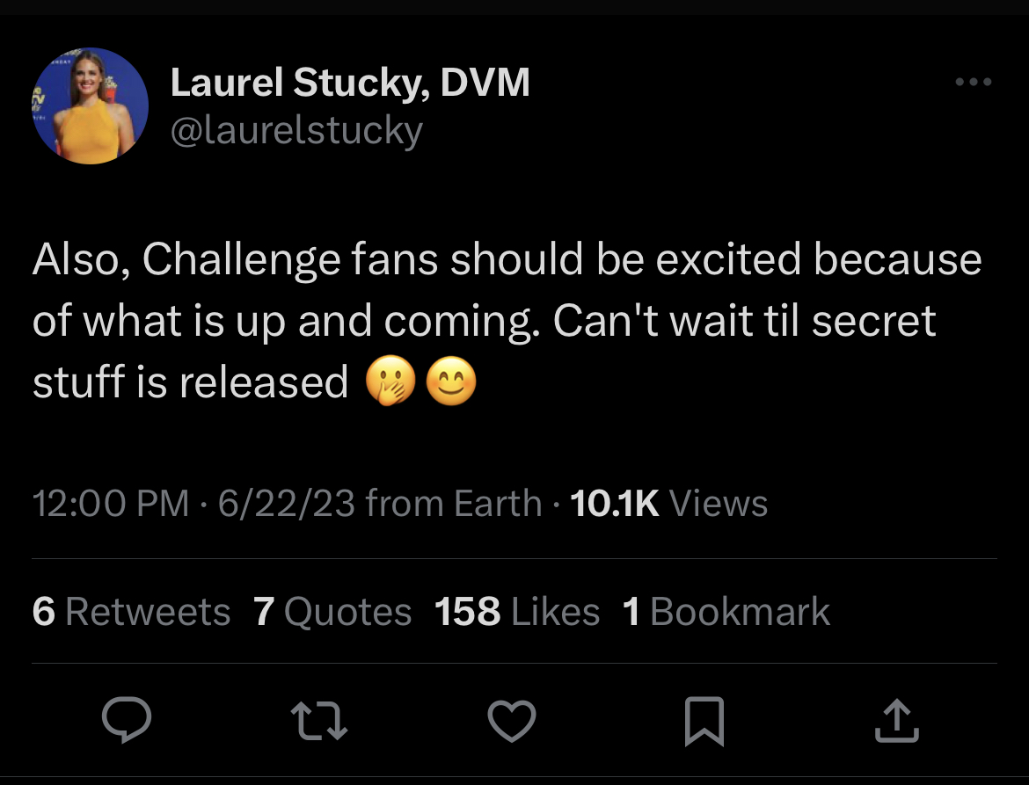The height and width of the screenshot is (785, 1029).
Task: Show the 158 Likes list
Action: click(517, 611)
